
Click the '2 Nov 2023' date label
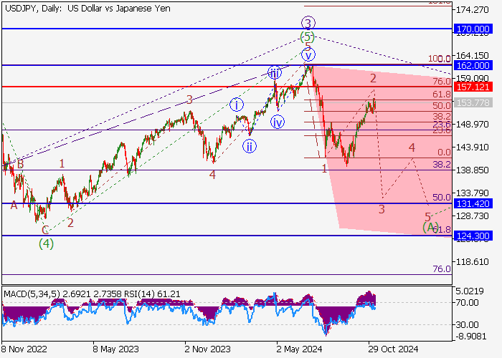point(207,349)
